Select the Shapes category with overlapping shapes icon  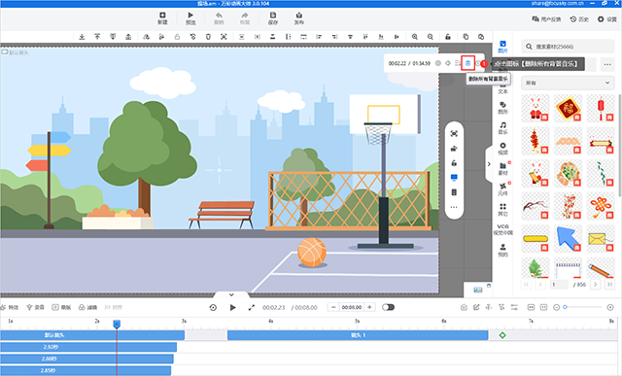point(502,108)
